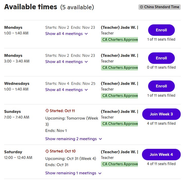Viewport: 183px width, 180px height.
Task: Enroll in the Mondays 1:00 – 1:40 AM section
Action: tap(161, 30)
